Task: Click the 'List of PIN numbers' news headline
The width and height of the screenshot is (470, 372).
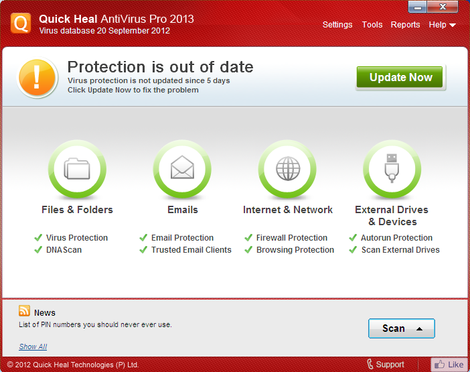Action: pyautogui.click(x=95, y=324)
